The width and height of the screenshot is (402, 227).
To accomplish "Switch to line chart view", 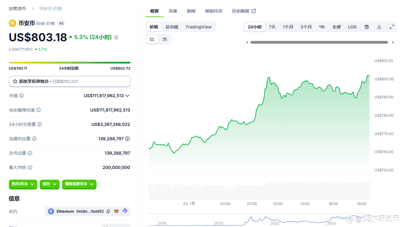I will [152, 39].
